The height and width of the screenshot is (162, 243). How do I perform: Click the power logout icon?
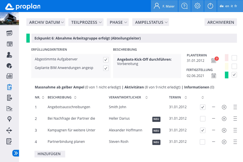tap(210, 6)
